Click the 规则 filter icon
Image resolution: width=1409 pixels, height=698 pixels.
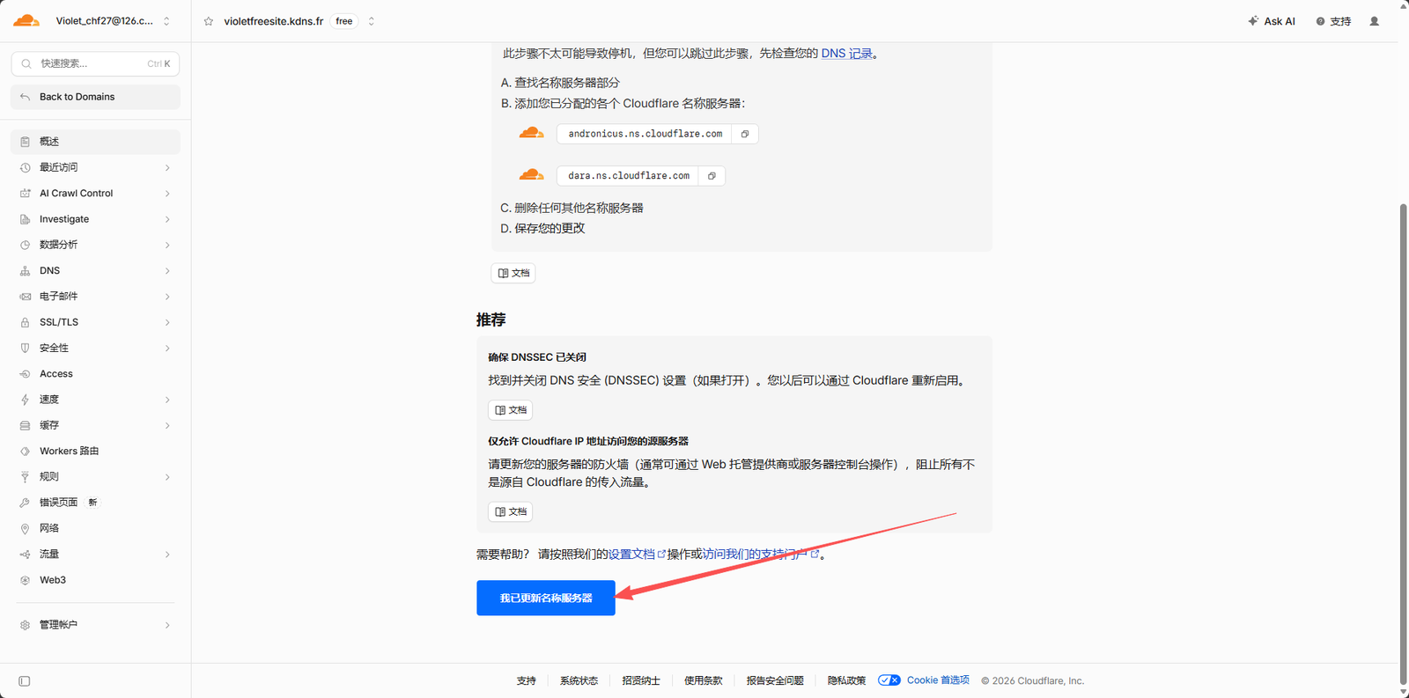pyautogui.click(x=25, y=477)
